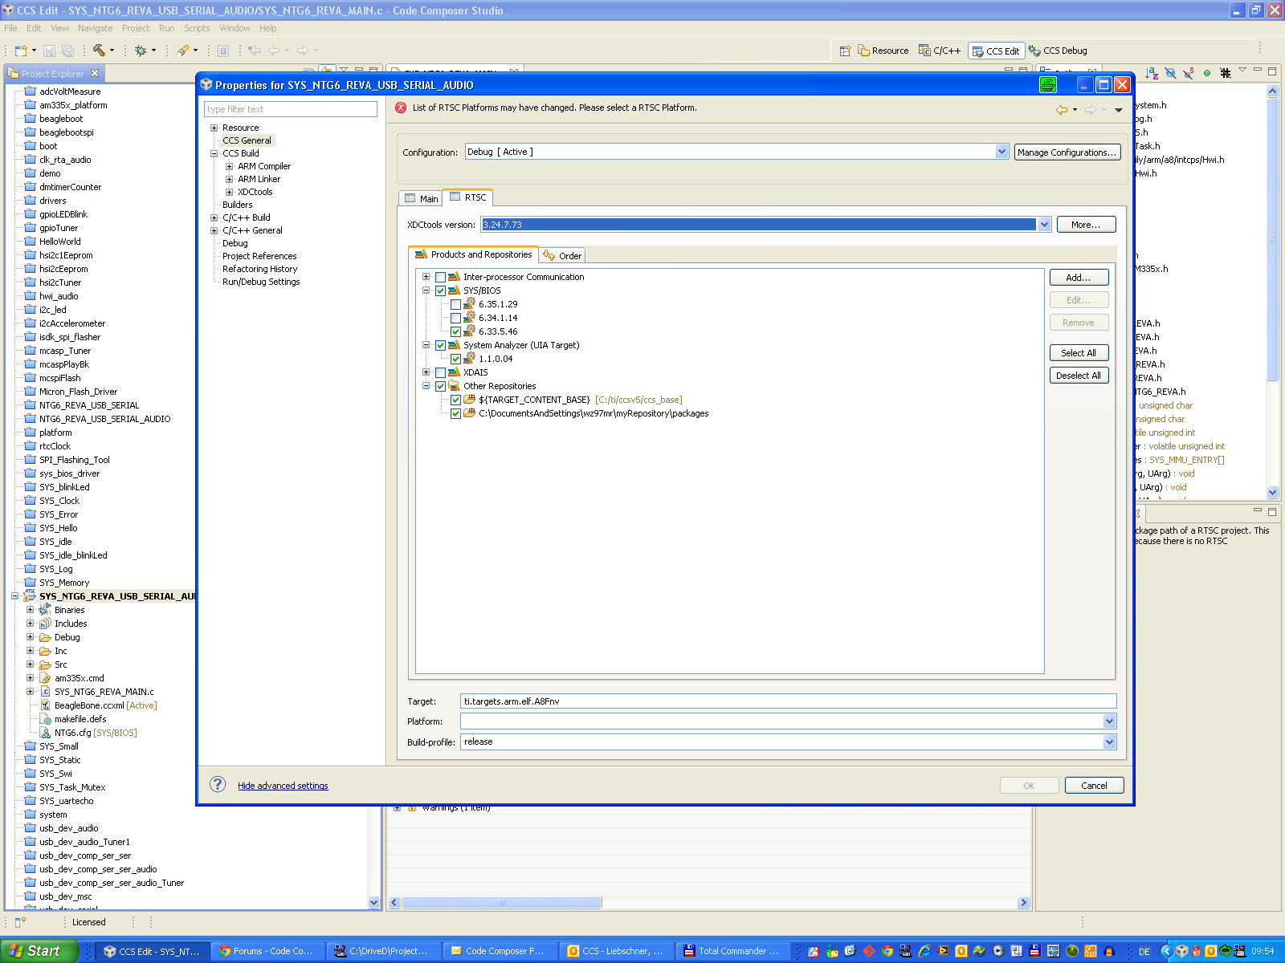
Task: Click the Windows Start button
Action: [39, 951]
